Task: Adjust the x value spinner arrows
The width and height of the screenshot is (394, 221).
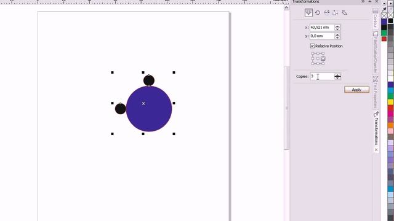Action: (x=337, y=27)
